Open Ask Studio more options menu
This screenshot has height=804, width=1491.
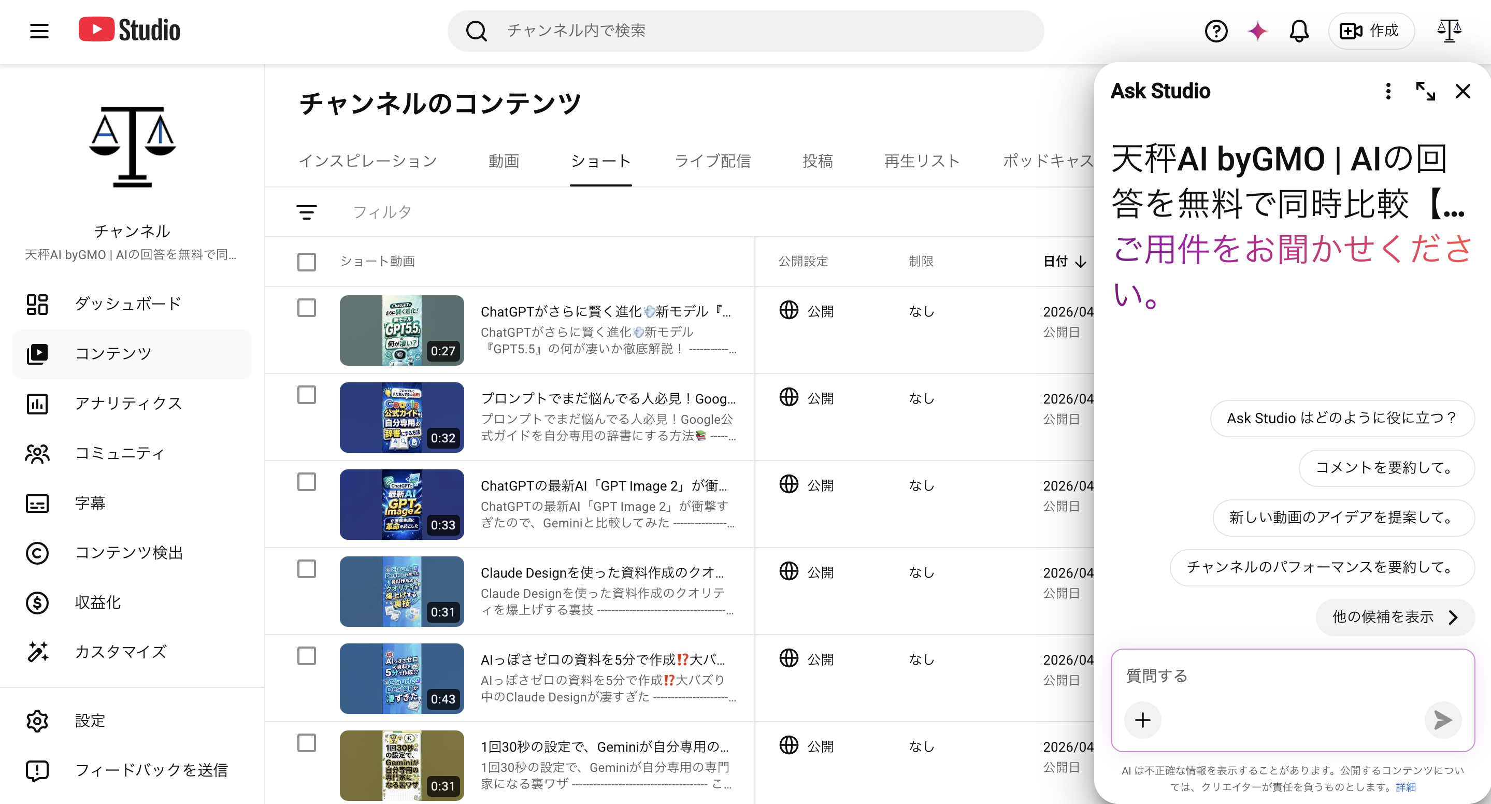[1387, 91]
